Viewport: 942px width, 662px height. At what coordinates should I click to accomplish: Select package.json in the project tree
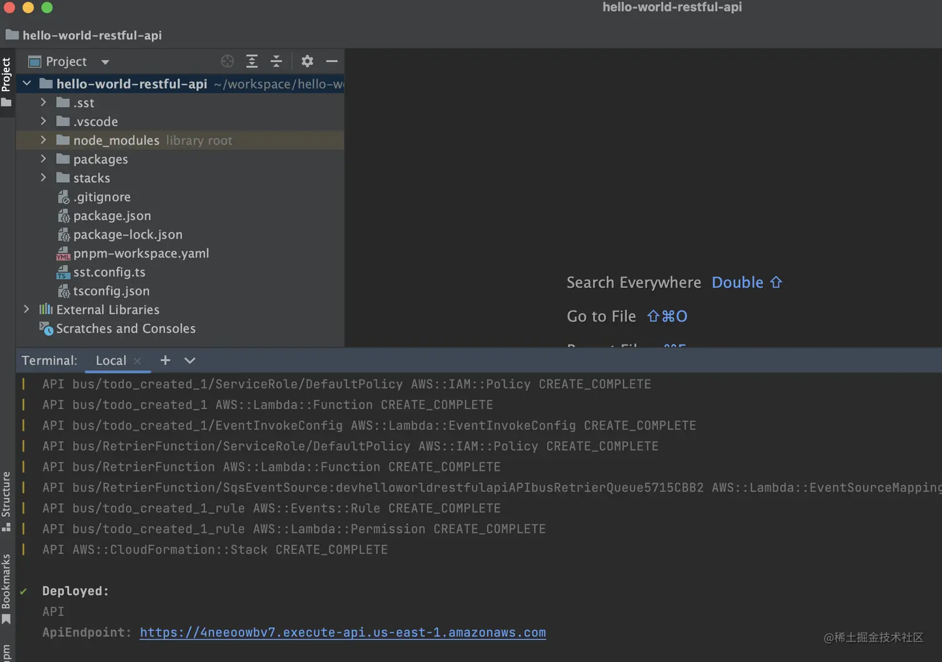[x=112, y=216]
